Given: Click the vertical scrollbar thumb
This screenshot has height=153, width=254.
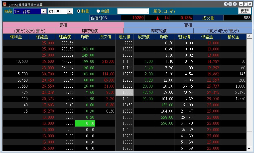Looking at the screenshot, I should 249,92.
